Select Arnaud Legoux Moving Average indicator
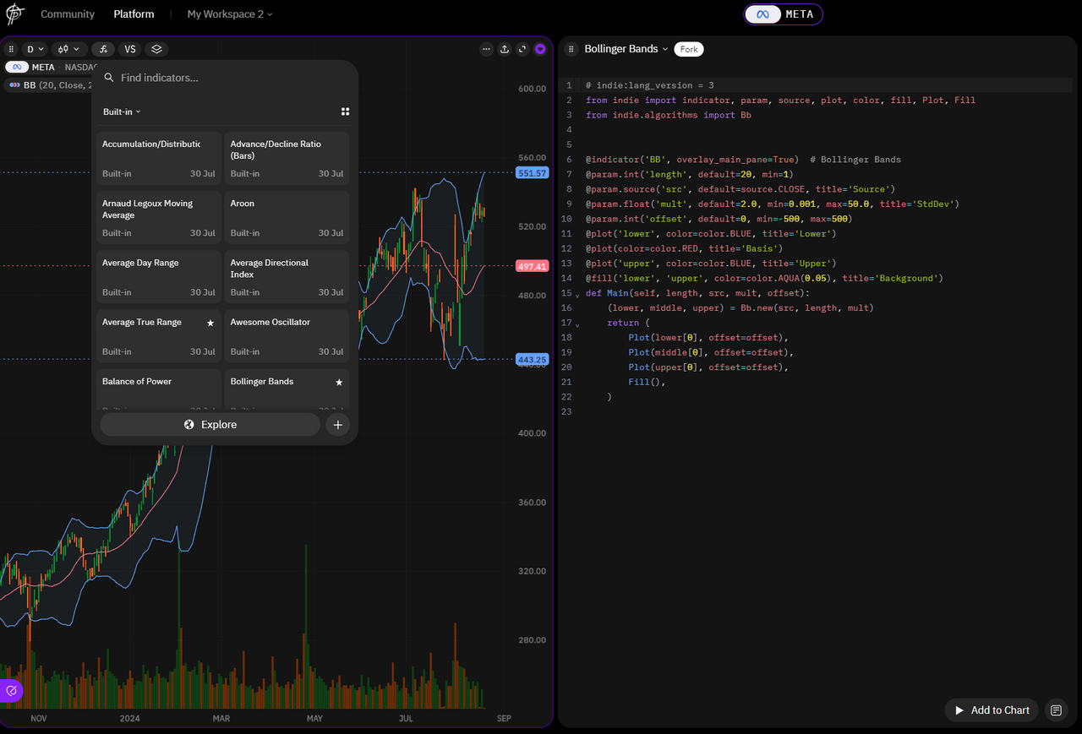This screenshot has height=734, width=1082. click(158, 217)
